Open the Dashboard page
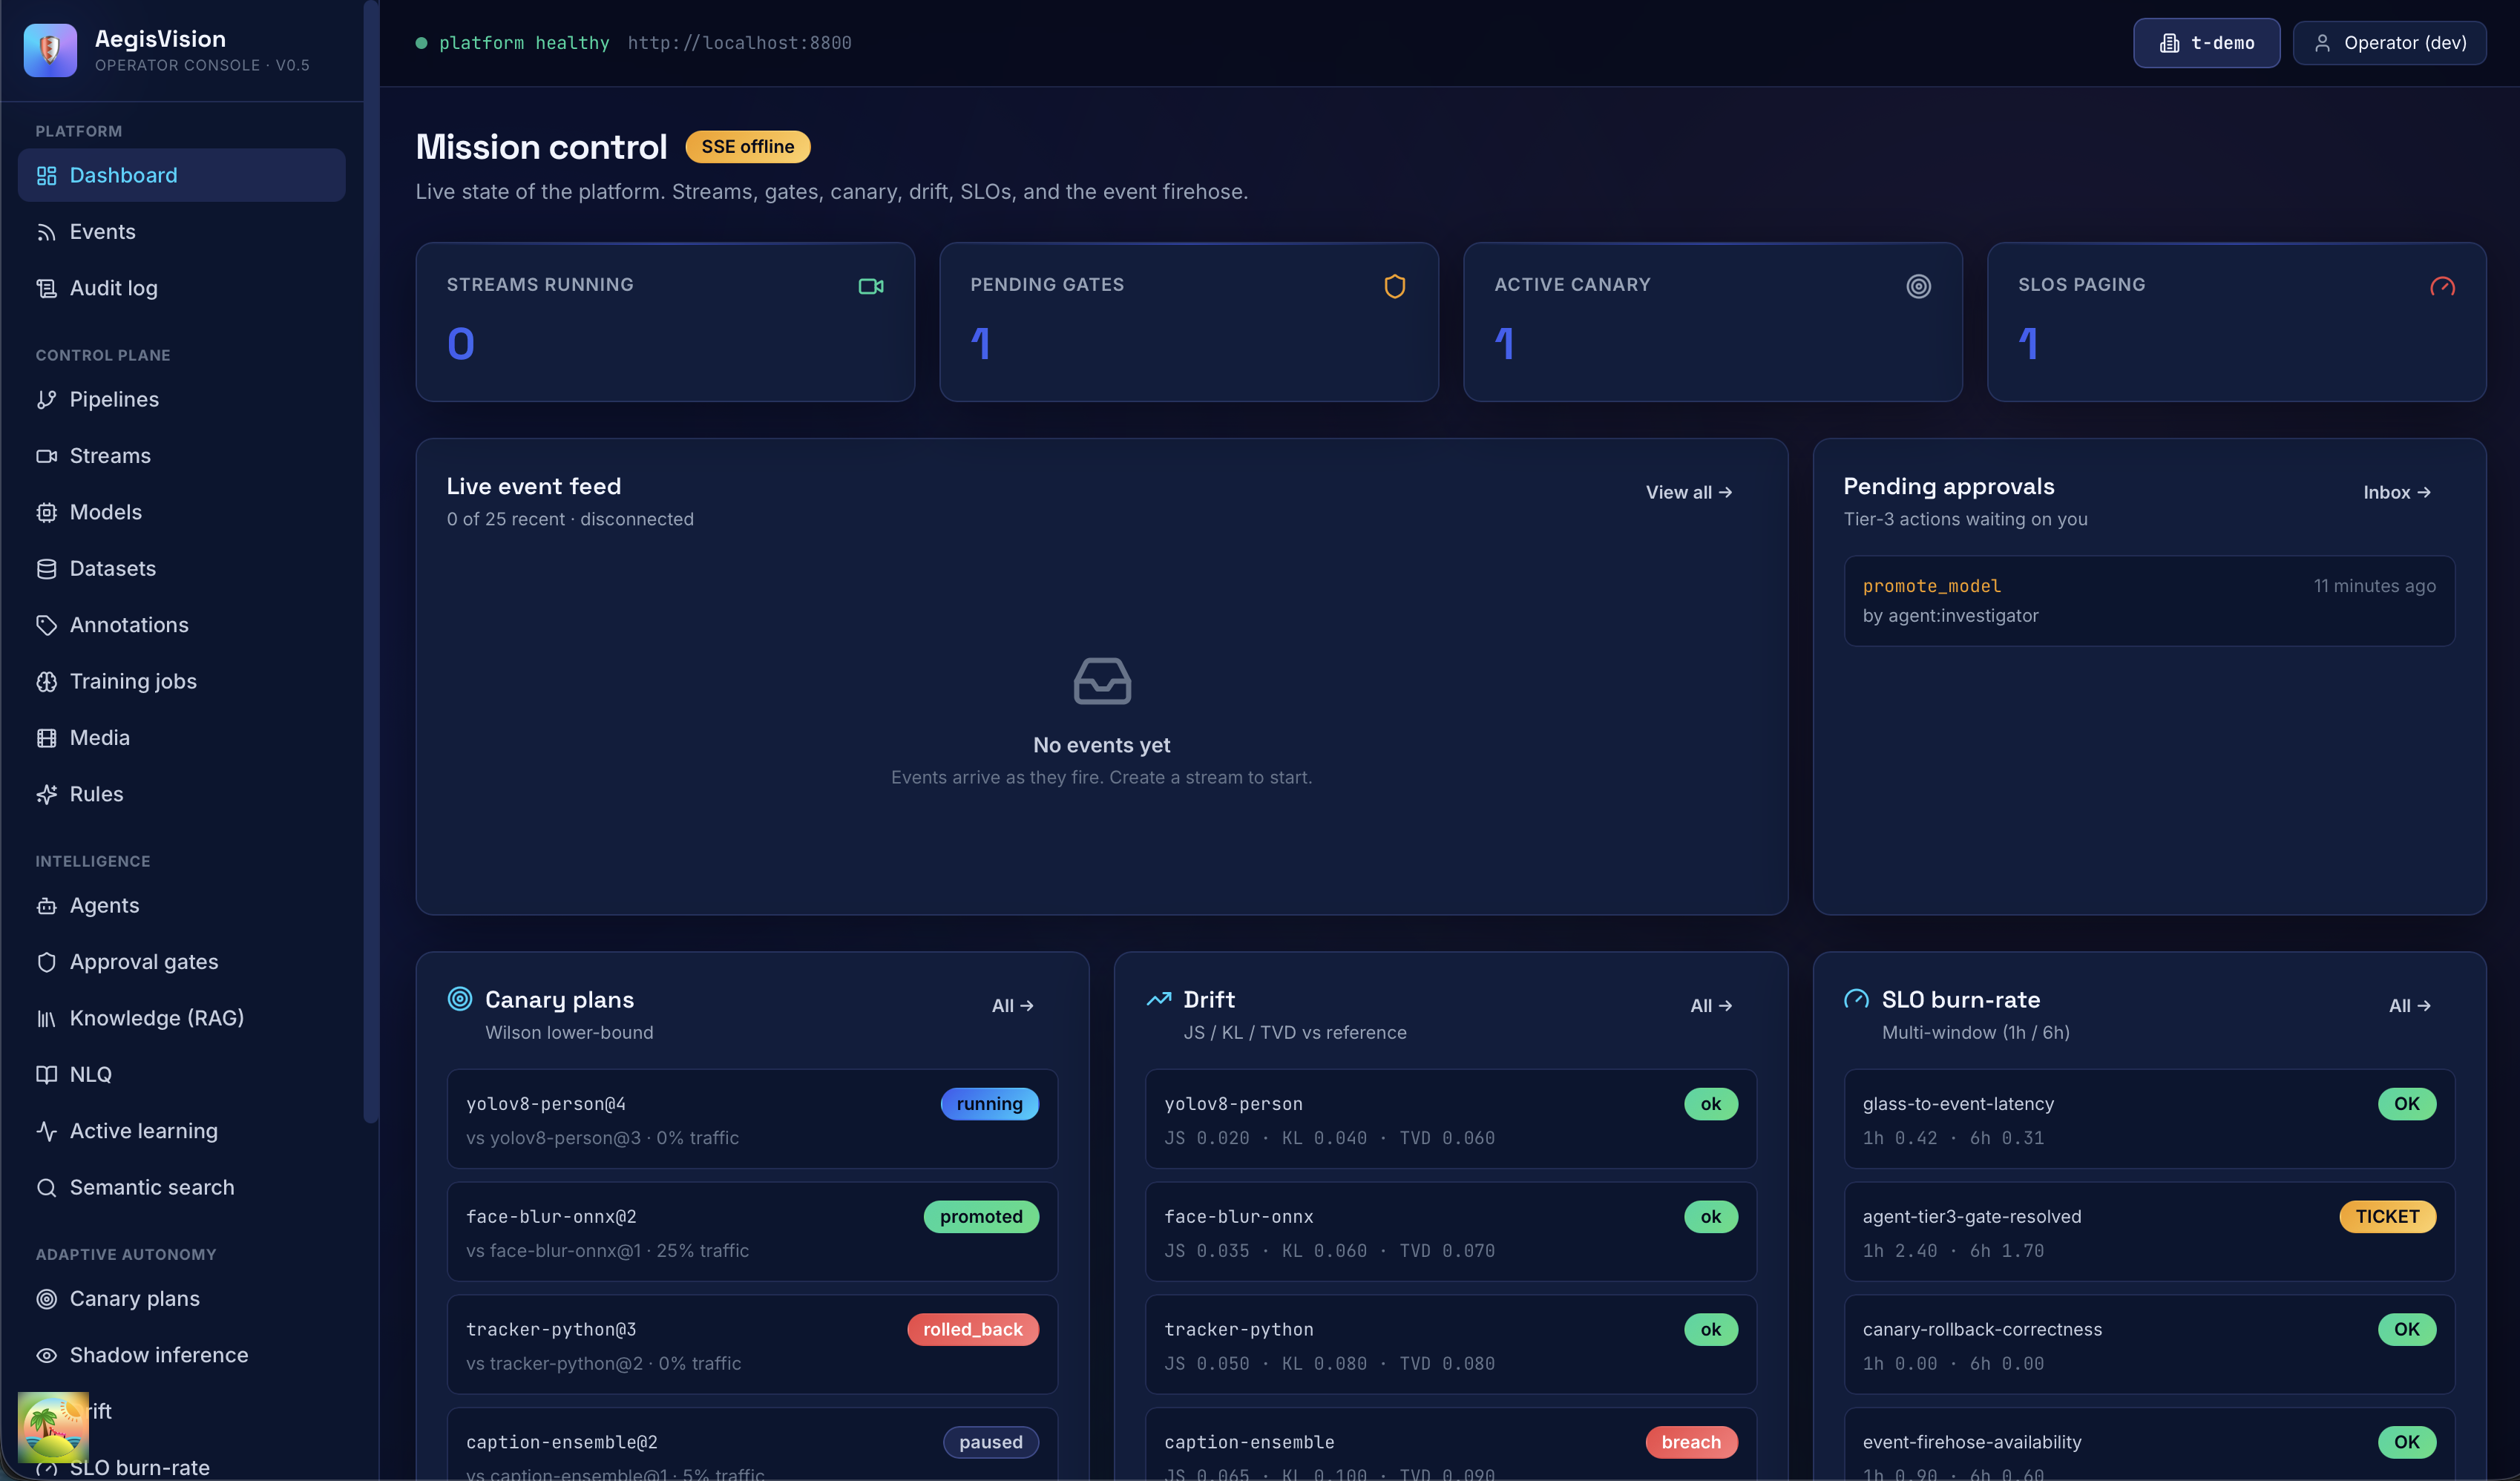This screenshot has height=1481, width=2520. click(181, 176)
